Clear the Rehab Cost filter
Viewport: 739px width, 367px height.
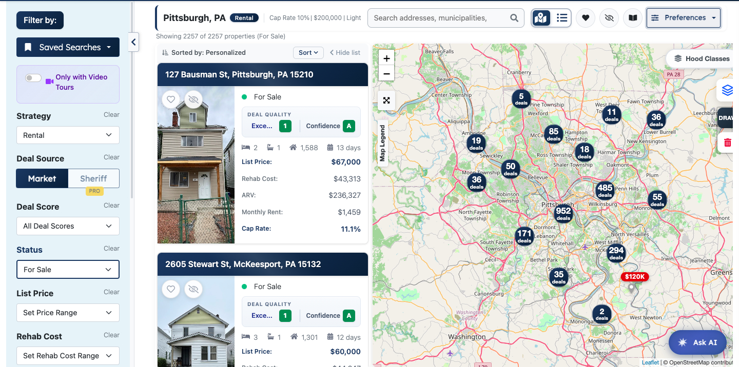tap(111, 335)
